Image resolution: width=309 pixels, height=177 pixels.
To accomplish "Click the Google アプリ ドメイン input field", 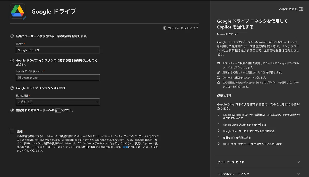I will coord(58,78).
